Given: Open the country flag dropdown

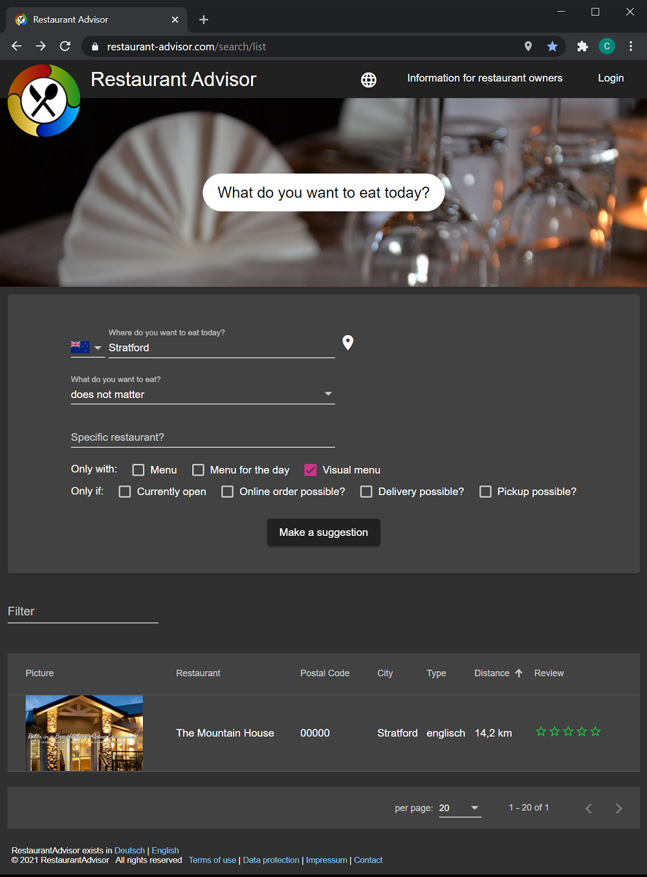Looking at the screenshot, I should click(x=87, y=348).
